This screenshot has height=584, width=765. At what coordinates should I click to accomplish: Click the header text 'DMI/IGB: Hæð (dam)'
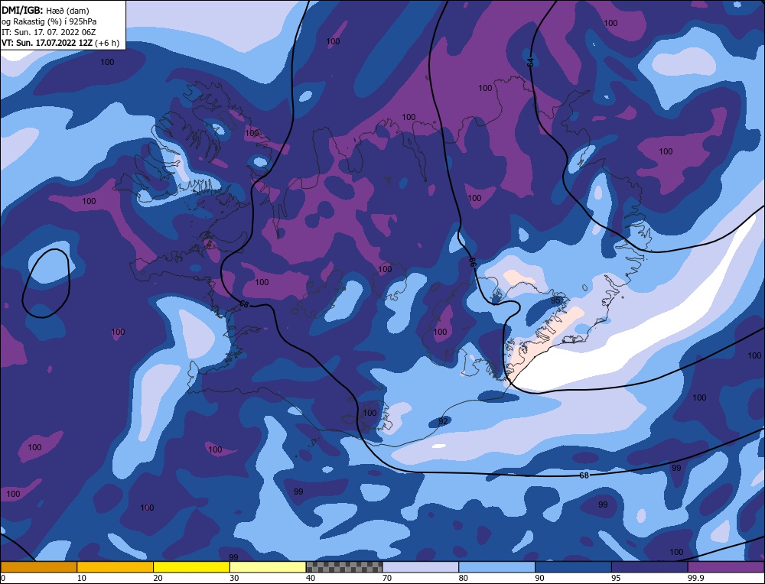pos(45,10)
